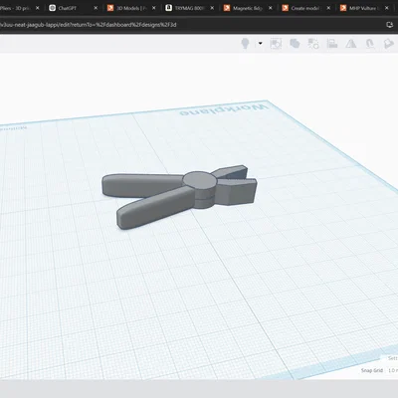Image resolution: width=398 pixels, height=398 pixels.
Task: Switch to the Pliers 3D print tab
Action: (15, 8)
